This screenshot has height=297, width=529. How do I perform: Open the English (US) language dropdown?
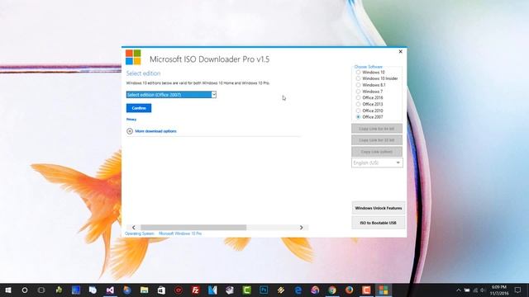click(x=377, y=163)
